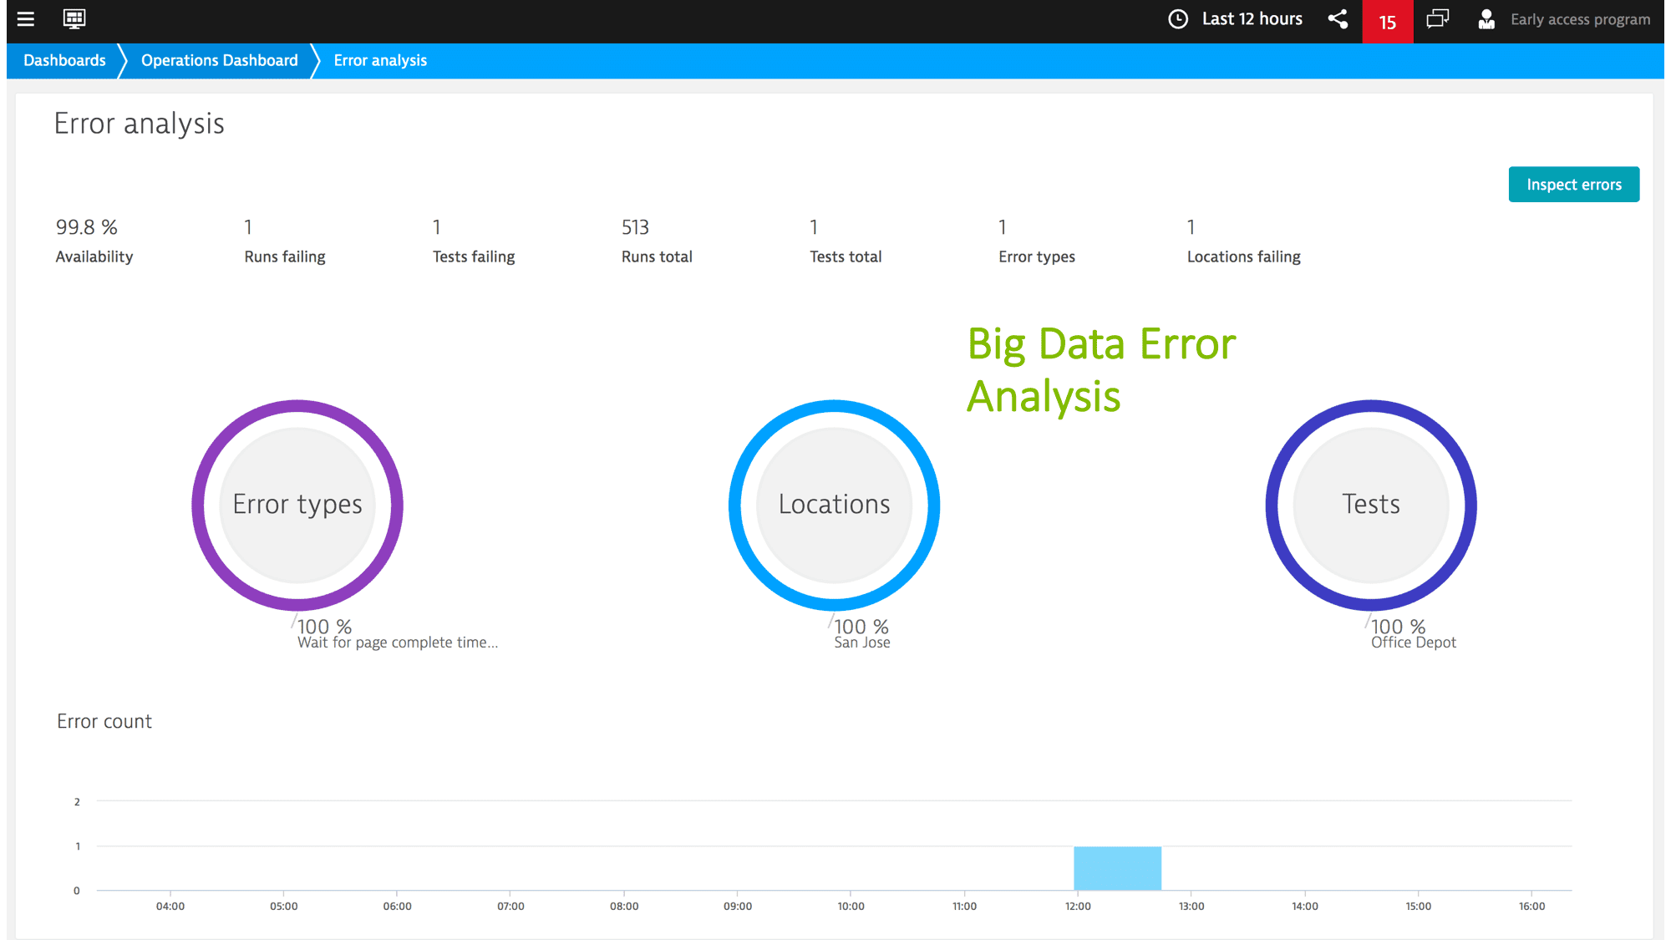Image resolution: width=1671 pixels, height=940 pixels.
Task: Open the red 15 problems indicator
Action: (1388, 22)
